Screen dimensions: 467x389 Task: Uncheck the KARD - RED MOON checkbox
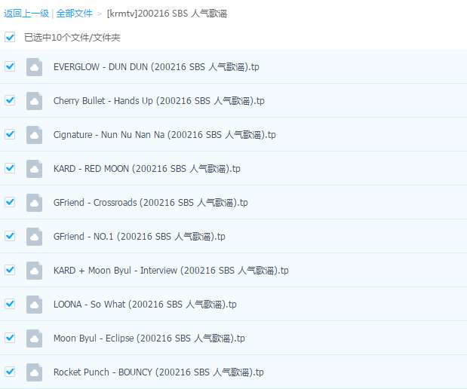10,168
